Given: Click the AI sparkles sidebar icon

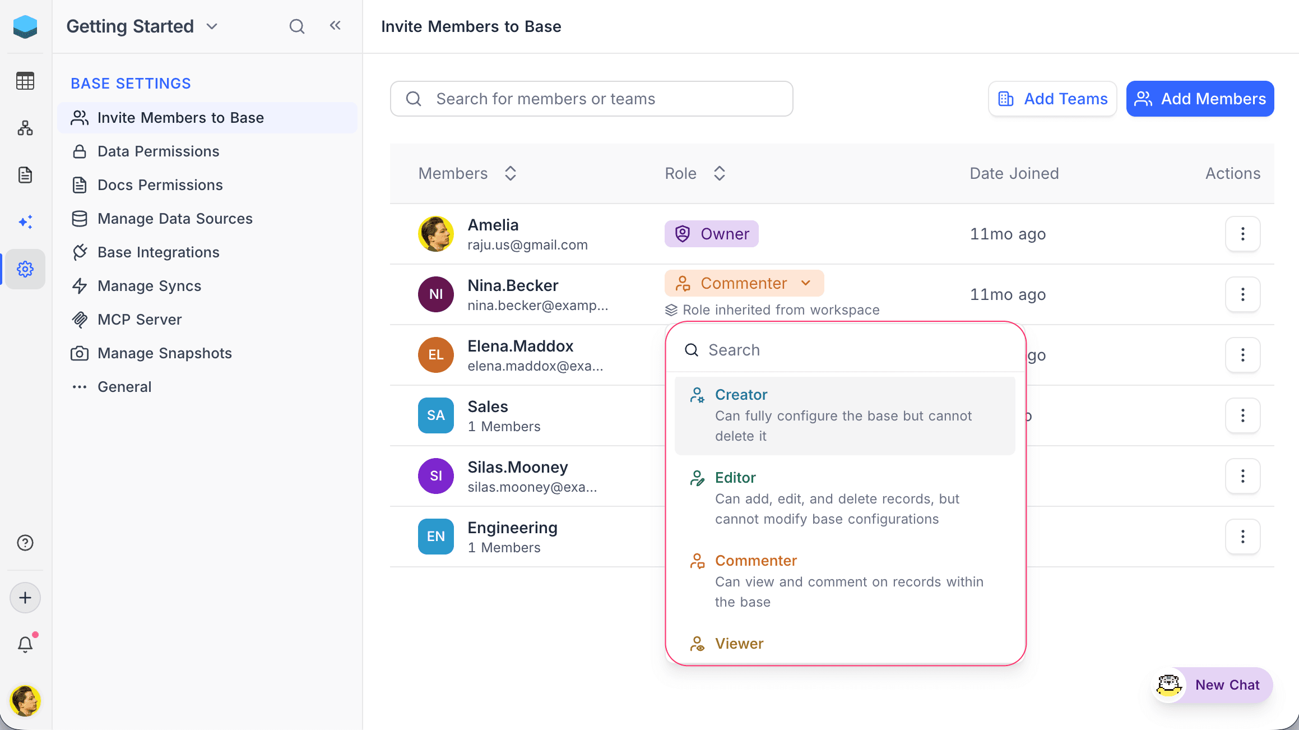Looking at the screenshot, I should (25, 222).
